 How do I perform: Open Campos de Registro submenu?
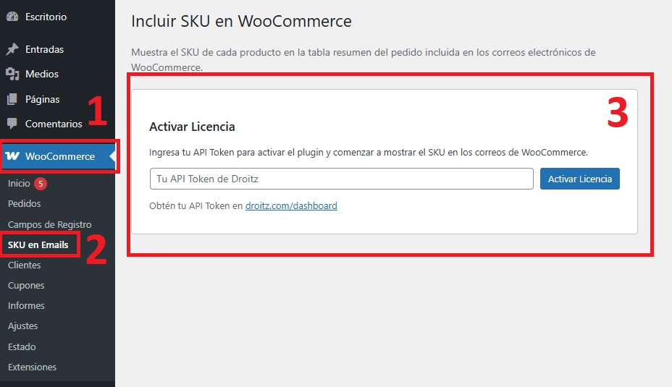(x=49, y=225)
